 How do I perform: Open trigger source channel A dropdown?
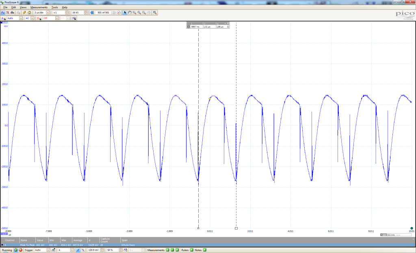point(71,250)
